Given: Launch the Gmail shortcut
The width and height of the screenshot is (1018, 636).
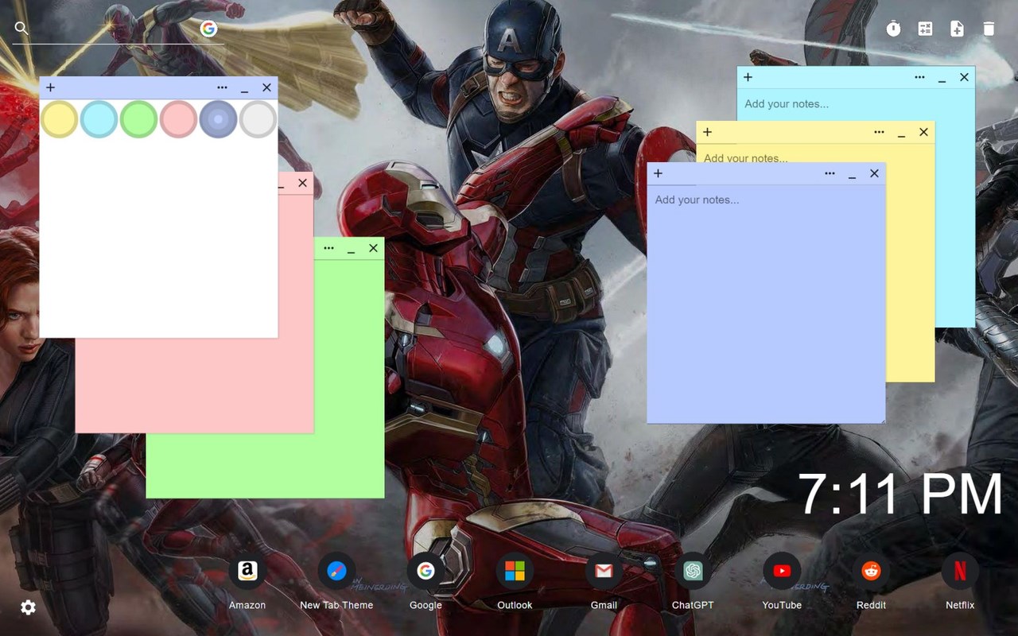Looking at the screenshot, I should [x=604, y=582].
